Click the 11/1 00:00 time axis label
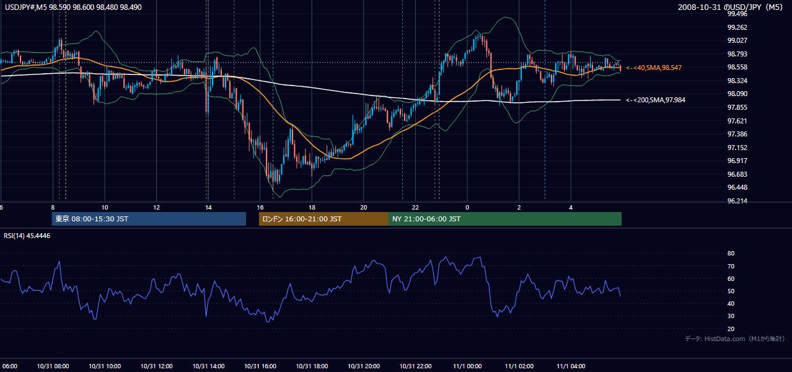 click(x=467, y=366)
